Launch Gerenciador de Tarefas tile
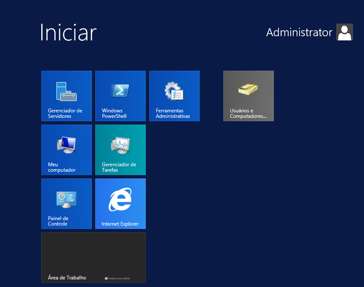Screen dimensions: 364x287 (120, 150)
